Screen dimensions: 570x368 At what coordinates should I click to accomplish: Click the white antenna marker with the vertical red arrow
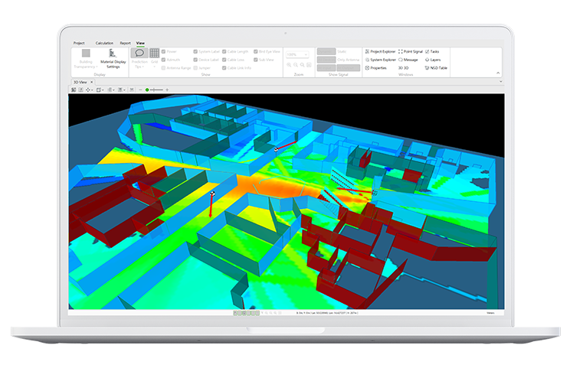click(x=213, y=194)
